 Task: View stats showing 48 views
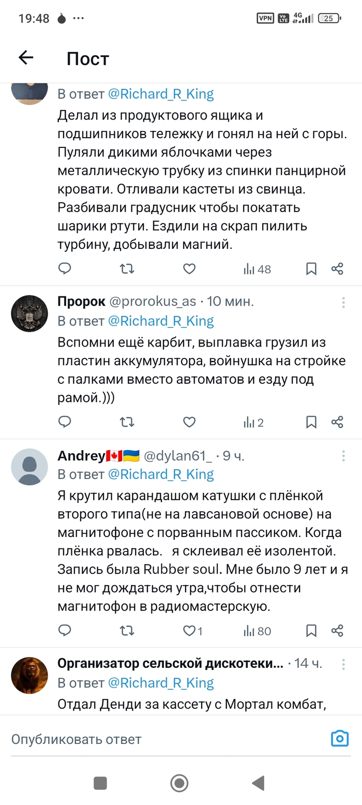coord(257,269)
